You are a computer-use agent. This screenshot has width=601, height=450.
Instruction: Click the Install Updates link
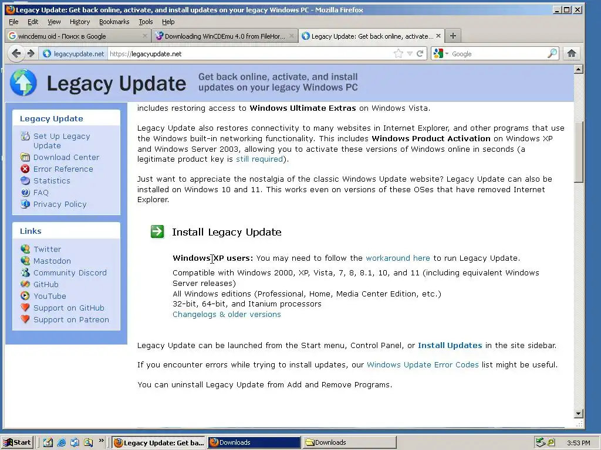450,345
